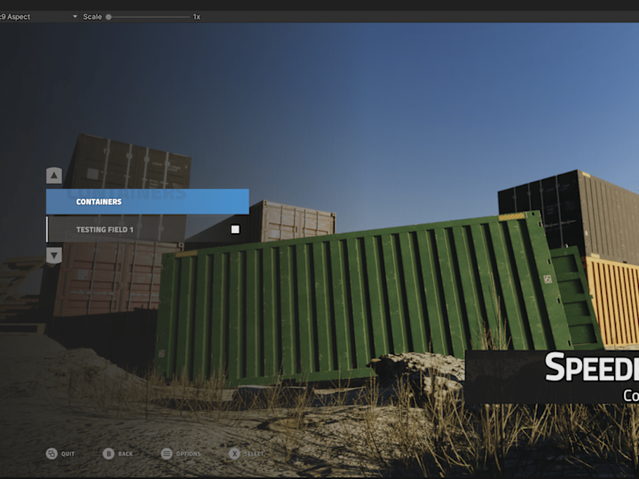Select the TESTING FIELD 1 entry
639x479 pixels.
tap(147, 230)
